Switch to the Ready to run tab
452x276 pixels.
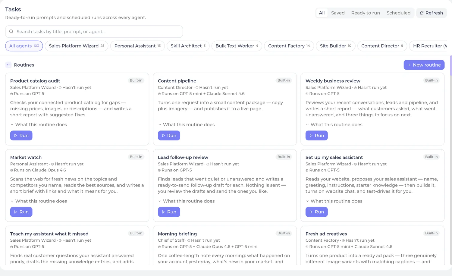[366, 13]
